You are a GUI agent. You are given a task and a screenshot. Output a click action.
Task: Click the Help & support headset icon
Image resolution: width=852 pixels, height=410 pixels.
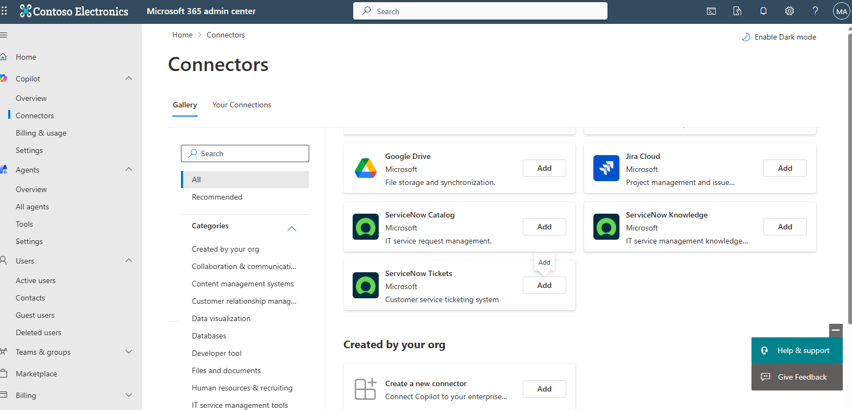coord(765,350)
